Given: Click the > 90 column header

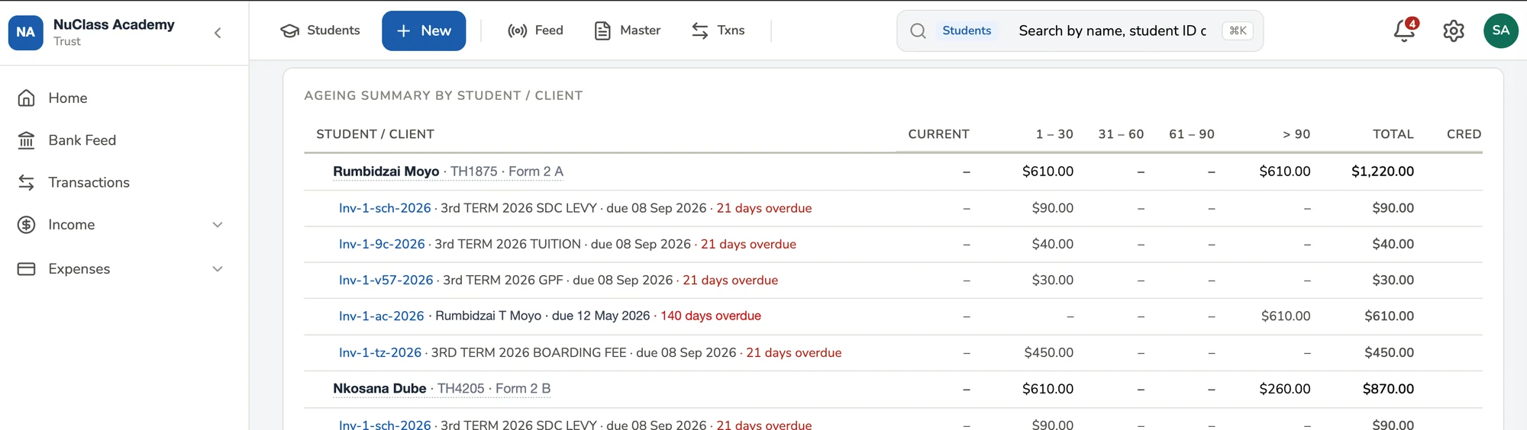Looking at the screenshot, I should pos(1296,134).
